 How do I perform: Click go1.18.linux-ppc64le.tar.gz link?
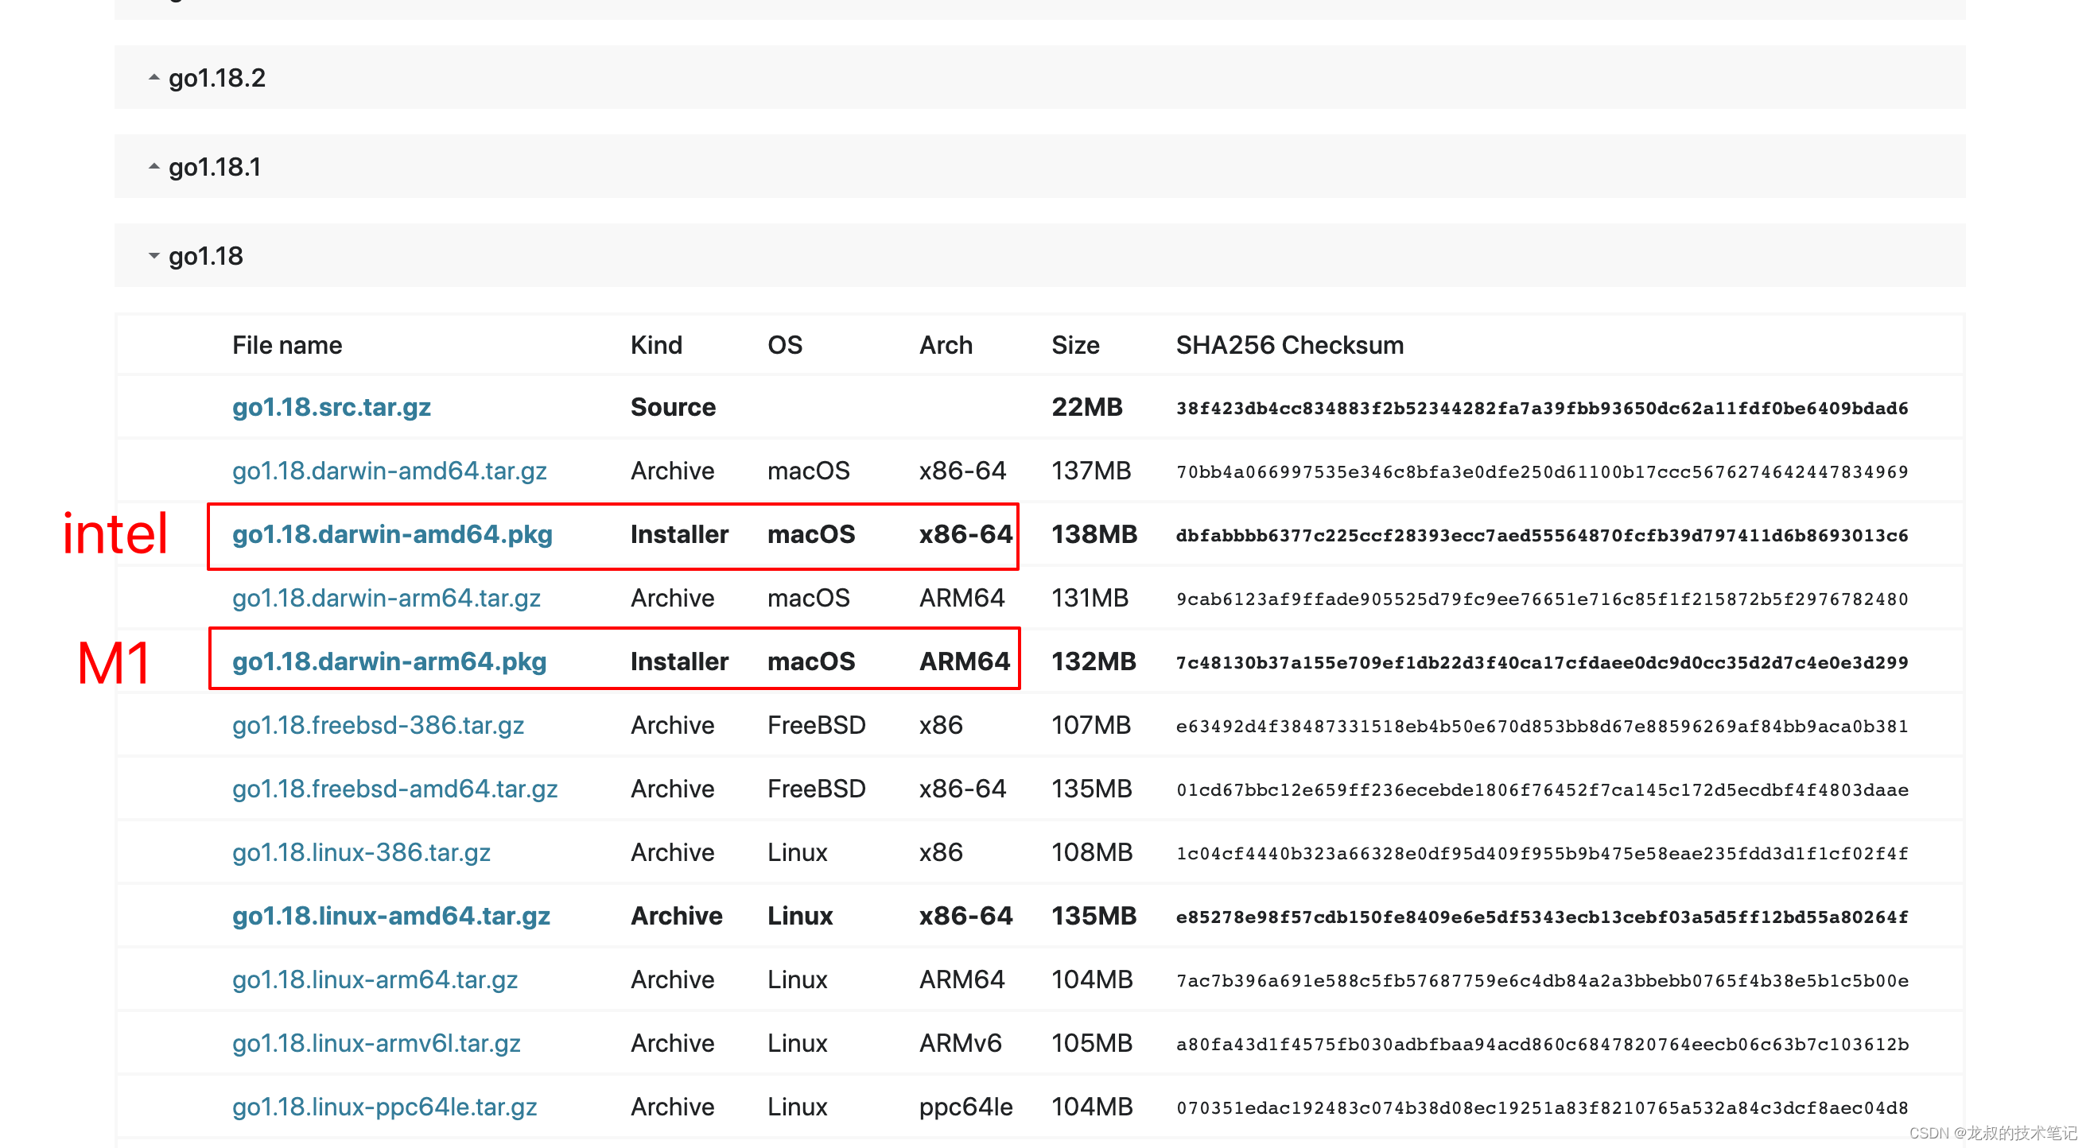click(x=385, y=1107)
